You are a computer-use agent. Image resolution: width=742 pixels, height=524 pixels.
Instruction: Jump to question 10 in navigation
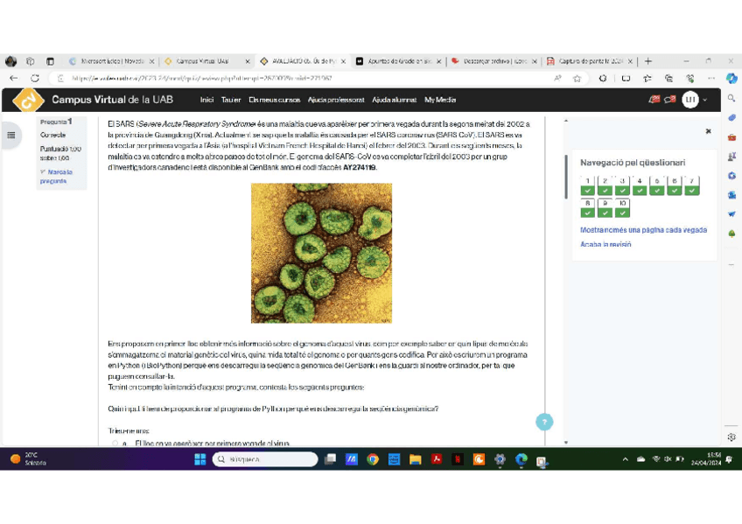622,207
